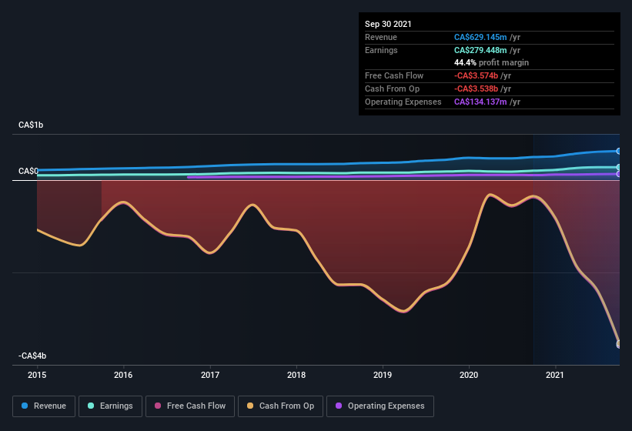
Task: Click the CA$0 y-axis label
Action: [28, 171]
